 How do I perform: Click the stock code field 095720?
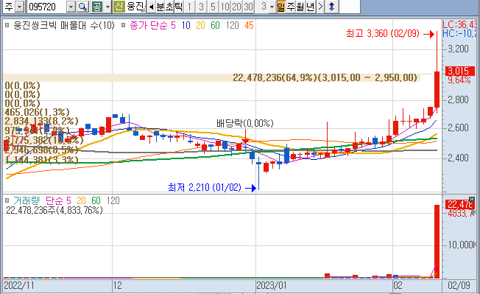point(47,7)
